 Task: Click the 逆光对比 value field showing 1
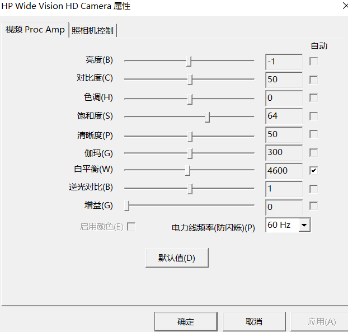tap(284, 189)
